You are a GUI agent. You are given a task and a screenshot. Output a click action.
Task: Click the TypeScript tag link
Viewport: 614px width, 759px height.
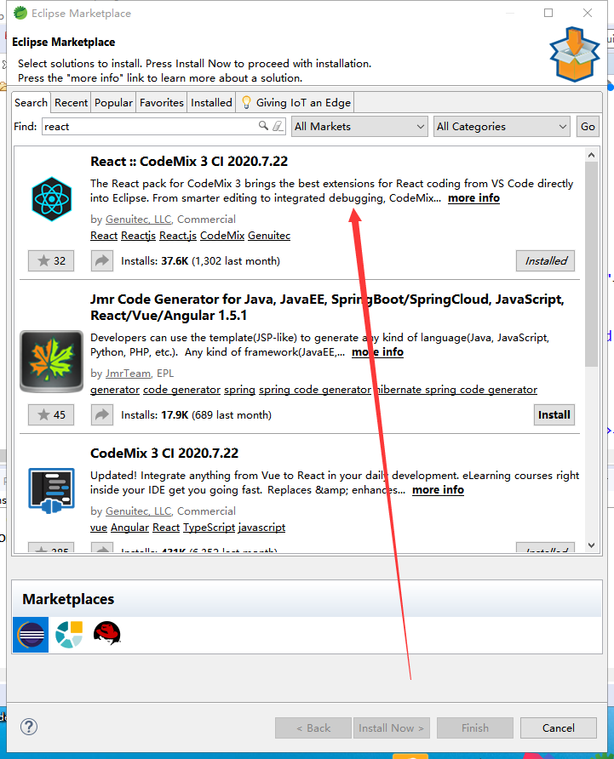point(209,528)
